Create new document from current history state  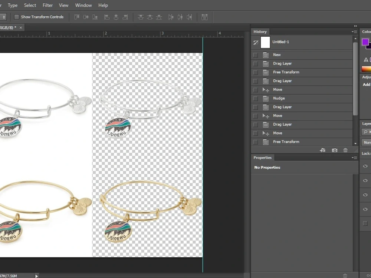[322, 150]
